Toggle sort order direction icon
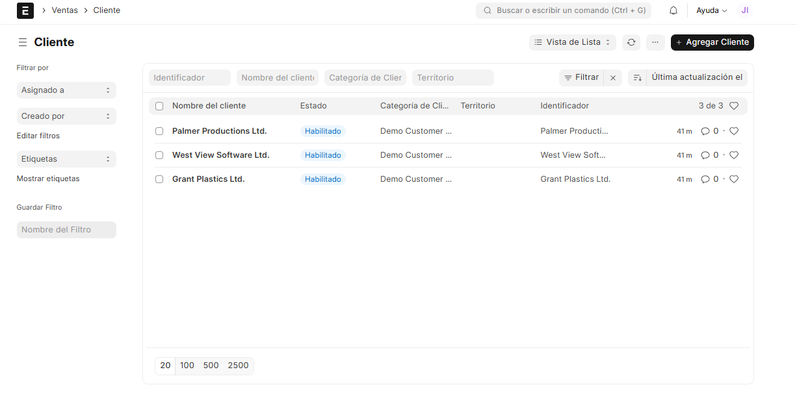 click(x=637, y=78)
